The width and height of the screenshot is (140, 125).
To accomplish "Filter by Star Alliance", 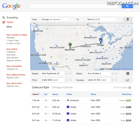I will (x=13, y=58).
